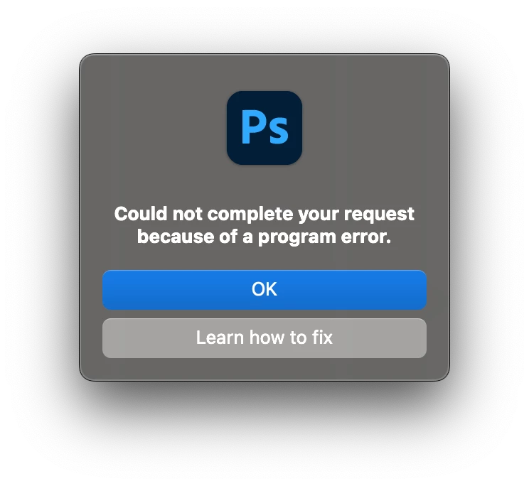Open the Learn how to fix link

[264, 338]
